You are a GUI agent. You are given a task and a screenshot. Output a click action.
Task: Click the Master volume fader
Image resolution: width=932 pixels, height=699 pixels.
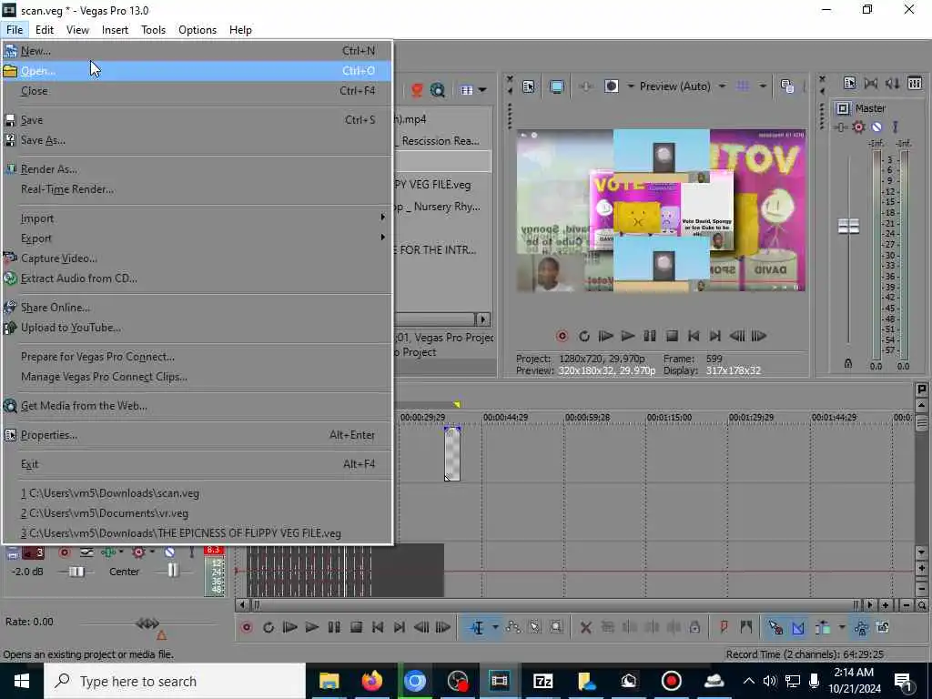pos(848,226)
